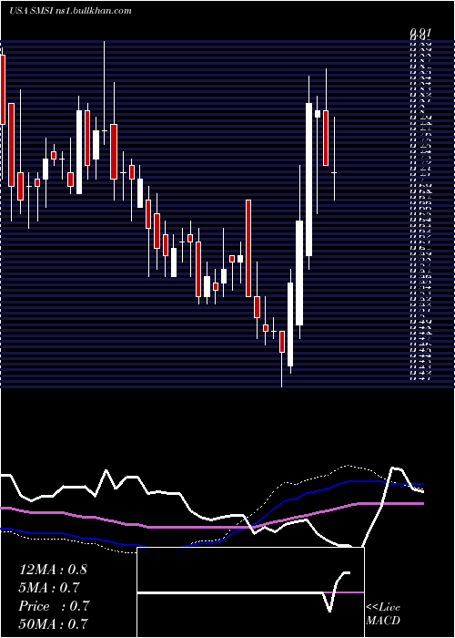Click the tallest white candlestick near the right
Viewport: 455px width, 638px height.
(x=309, y=180)
